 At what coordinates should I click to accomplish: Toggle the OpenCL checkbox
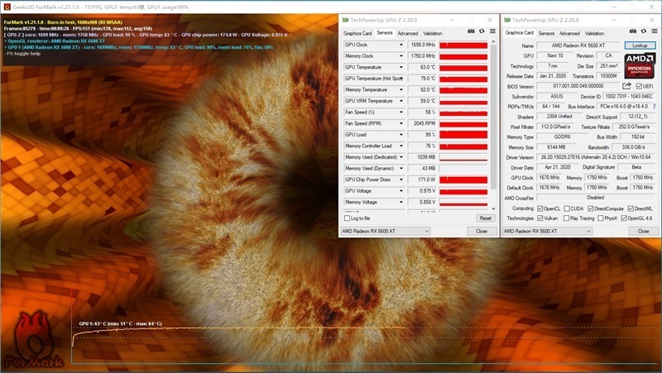540,208
